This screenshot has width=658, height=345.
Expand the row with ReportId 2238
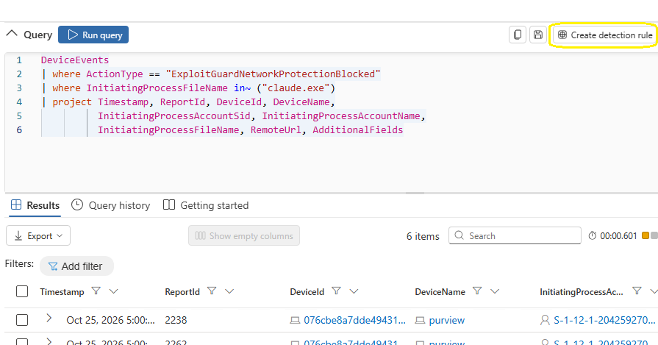tap(49, 318)
